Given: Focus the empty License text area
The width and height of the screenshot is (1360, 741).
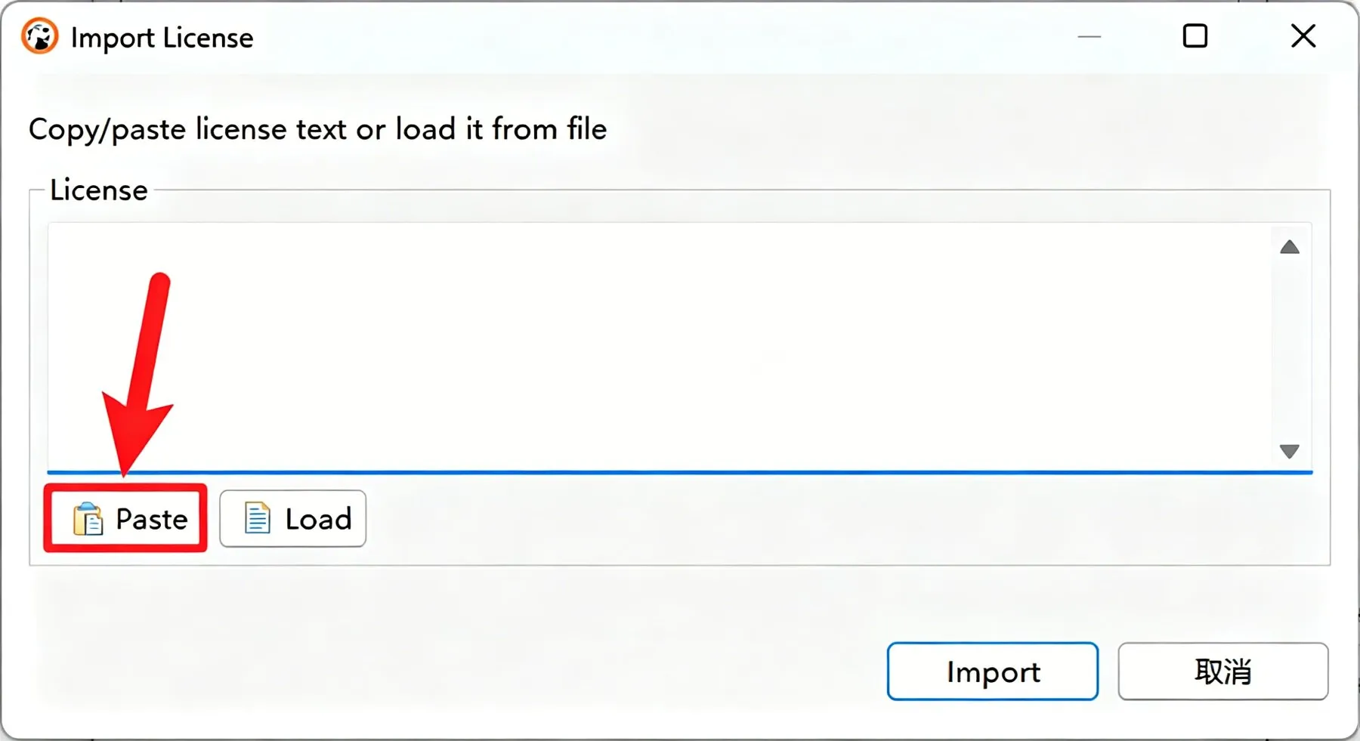Looking at the screenshot, I should (x=659, y=346).
